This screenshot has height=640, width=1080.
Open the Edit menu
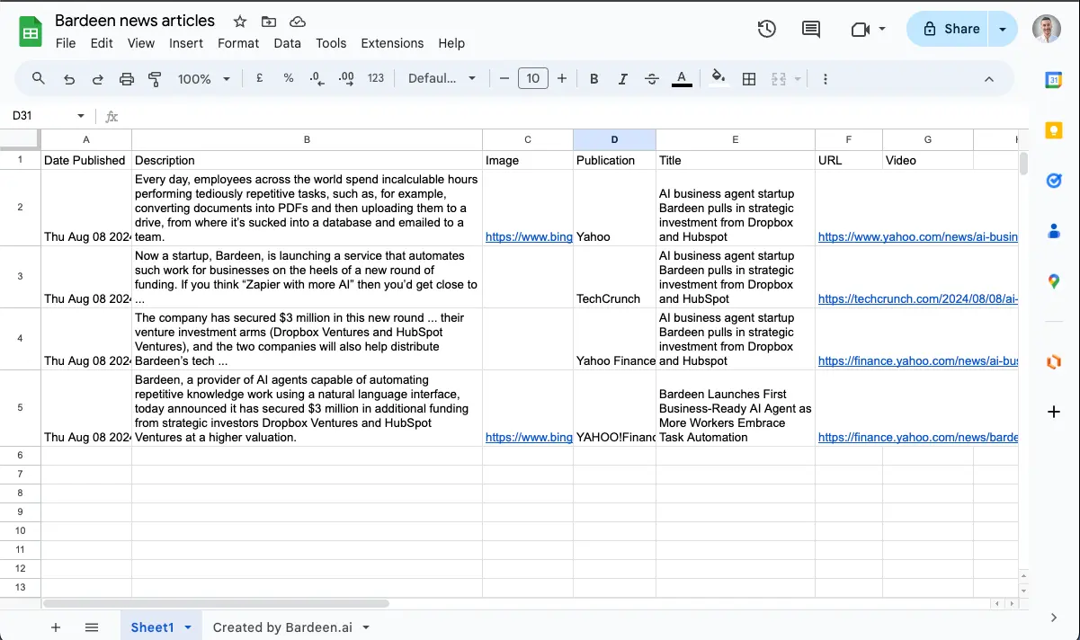pos(102,43)
